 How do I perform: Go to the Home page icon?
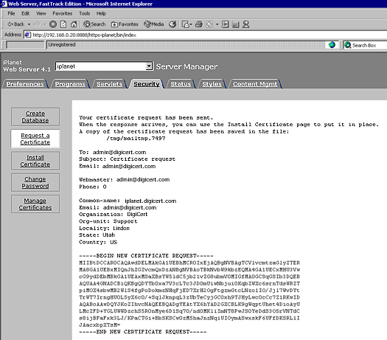(x=74, y=24)
